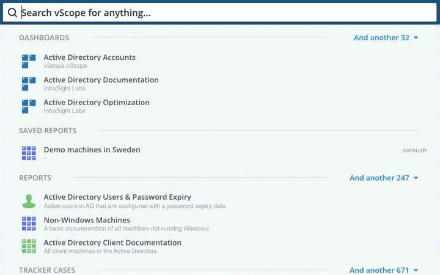Image resolution: width=440 pixels, height=275 pixels.
Task: Click the Demo machines in Sweden grid icon
Action: coord(29,153)
